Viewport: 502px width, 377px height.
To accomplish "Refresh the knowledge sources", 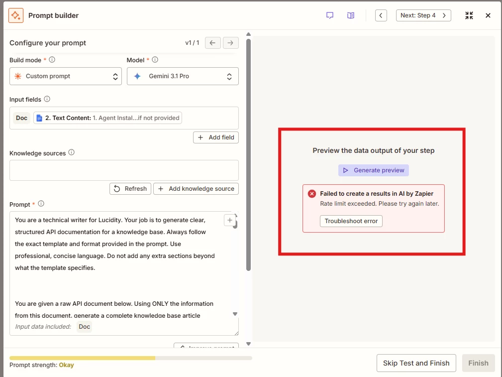I will 130,189.
